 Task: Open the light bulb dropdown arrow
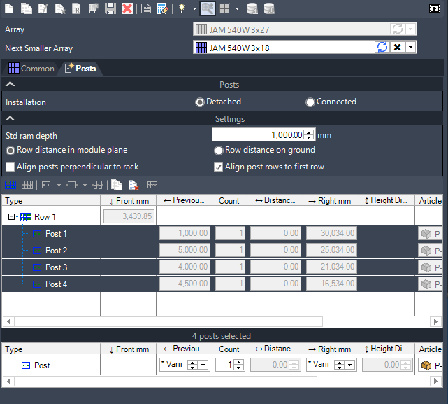coord(194,8)
